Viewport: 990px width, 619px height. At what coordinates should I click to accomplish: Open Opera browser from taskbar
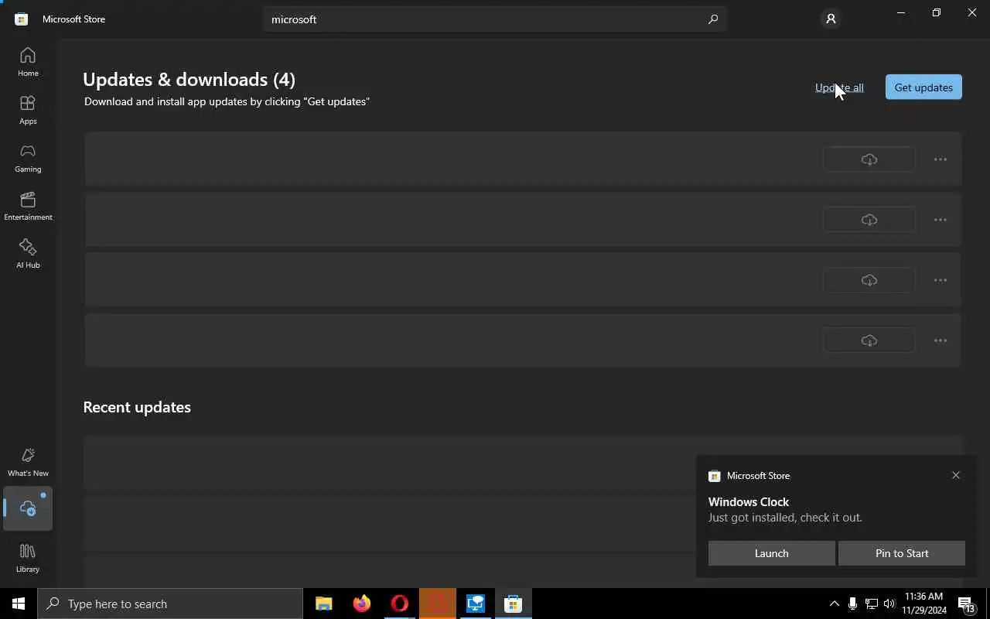[400, 604]
